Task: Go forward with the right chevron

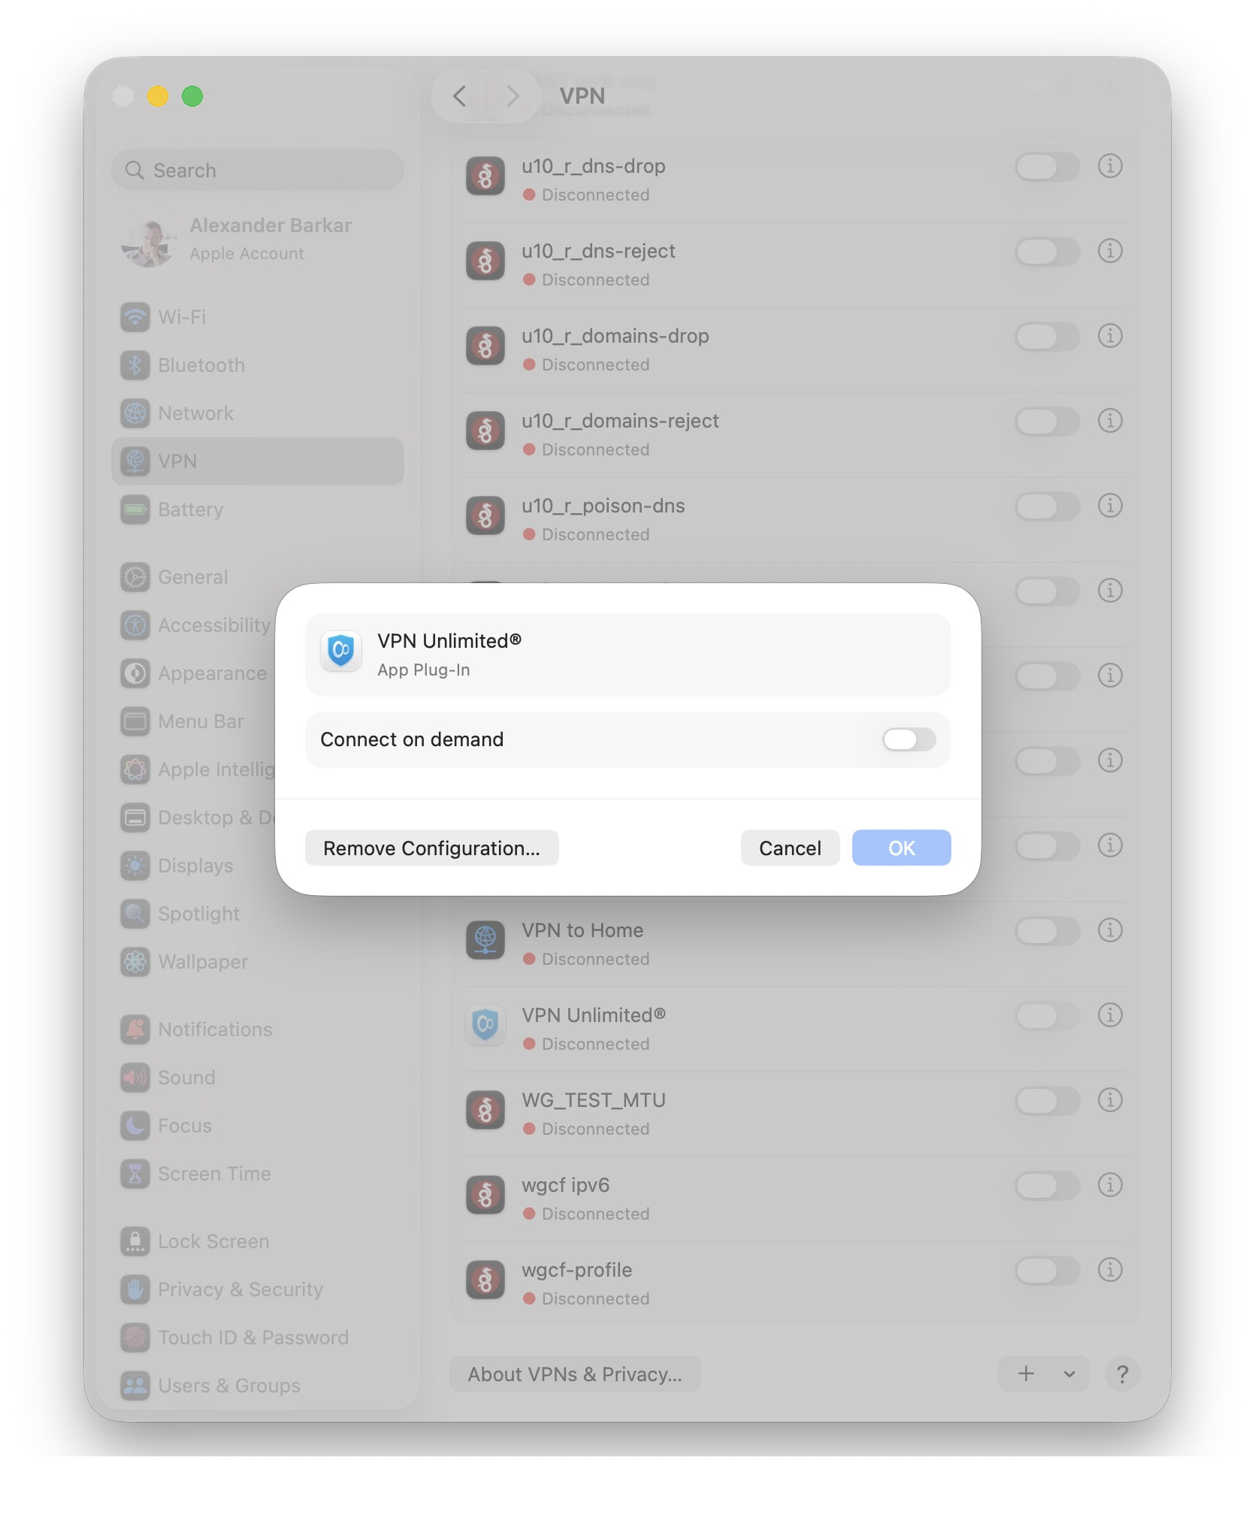Action: click(x=513, y=96)
